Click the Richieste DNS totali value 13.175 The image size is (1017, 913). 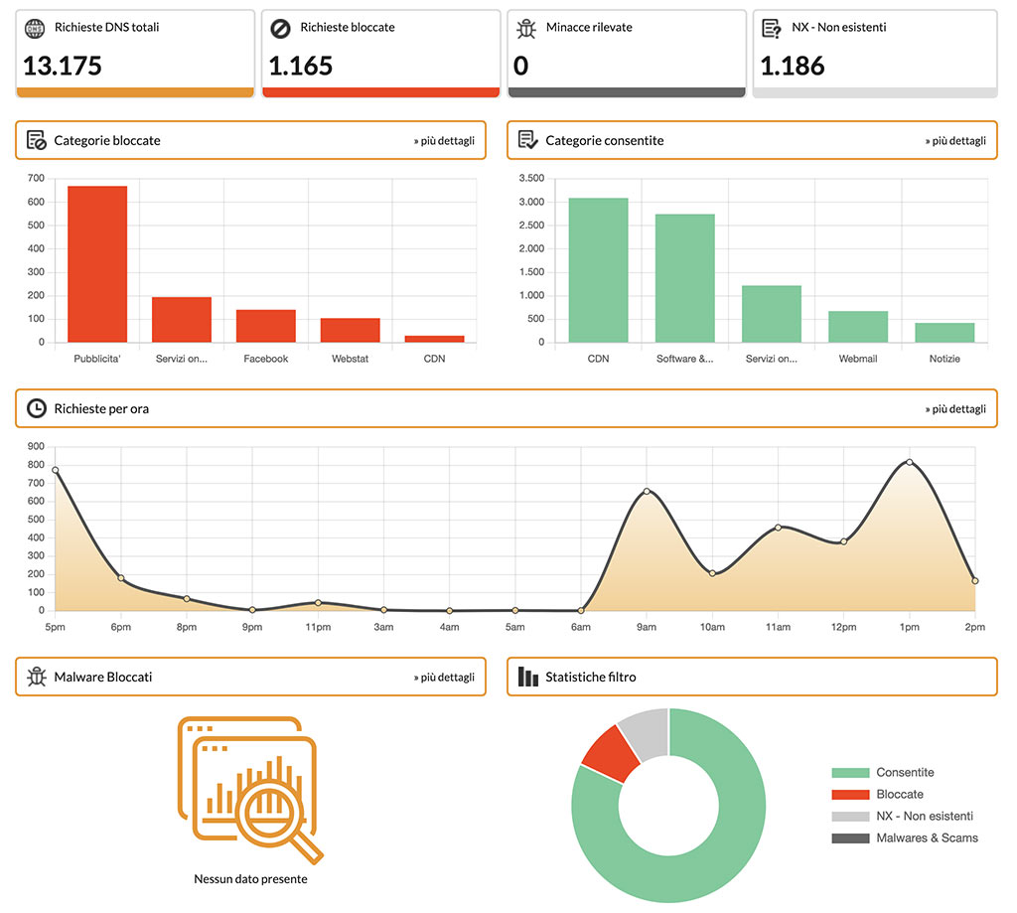click(x=63, y=66)
